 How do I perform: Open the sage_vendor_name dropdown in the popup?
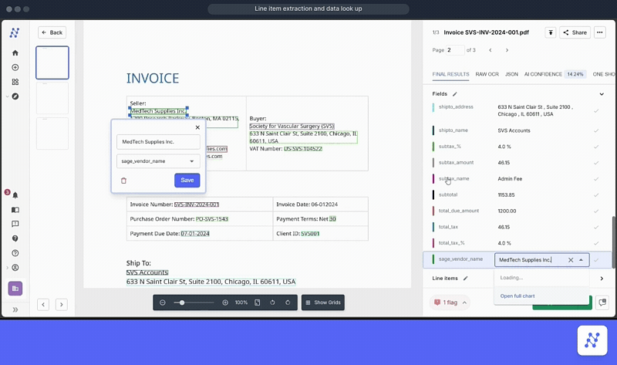158,161
